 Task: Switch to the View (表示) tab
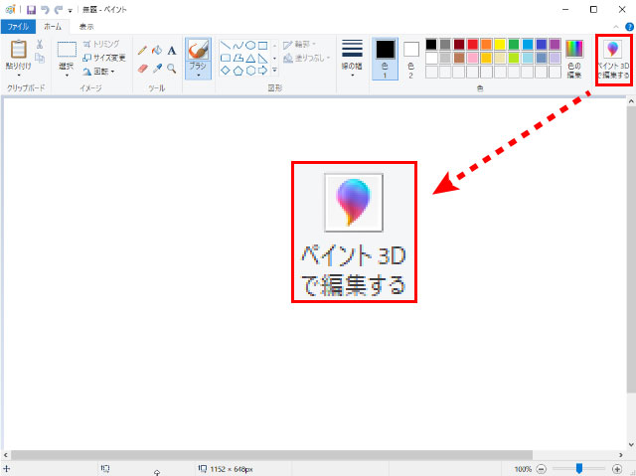coord(86,27)
